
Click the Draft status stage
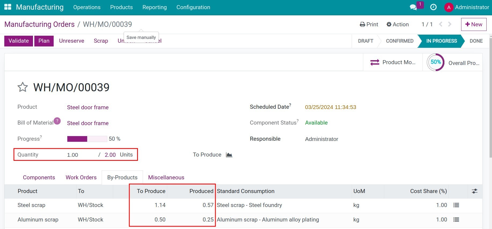[366, 41]
